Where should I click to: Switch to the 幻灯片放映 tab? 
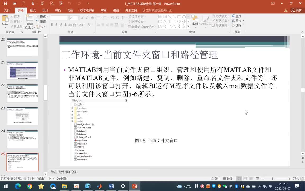87,10
